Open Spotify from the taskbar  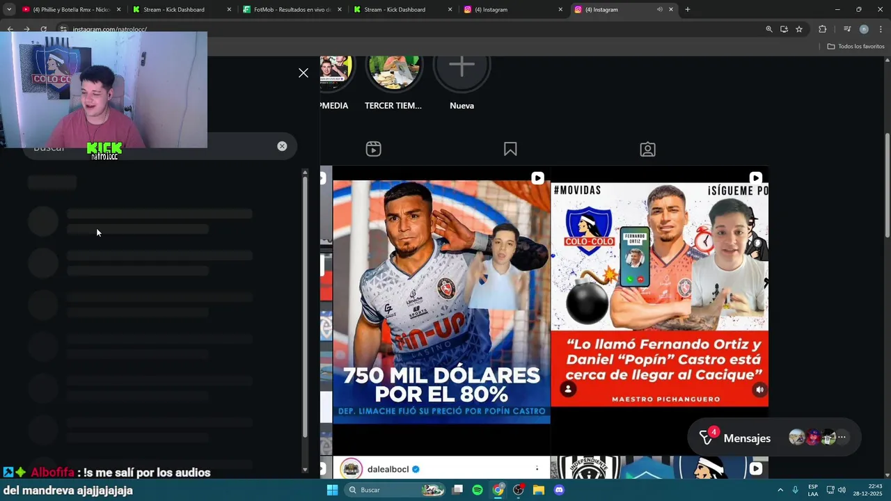pyautogui.click(x=478, y=490)
